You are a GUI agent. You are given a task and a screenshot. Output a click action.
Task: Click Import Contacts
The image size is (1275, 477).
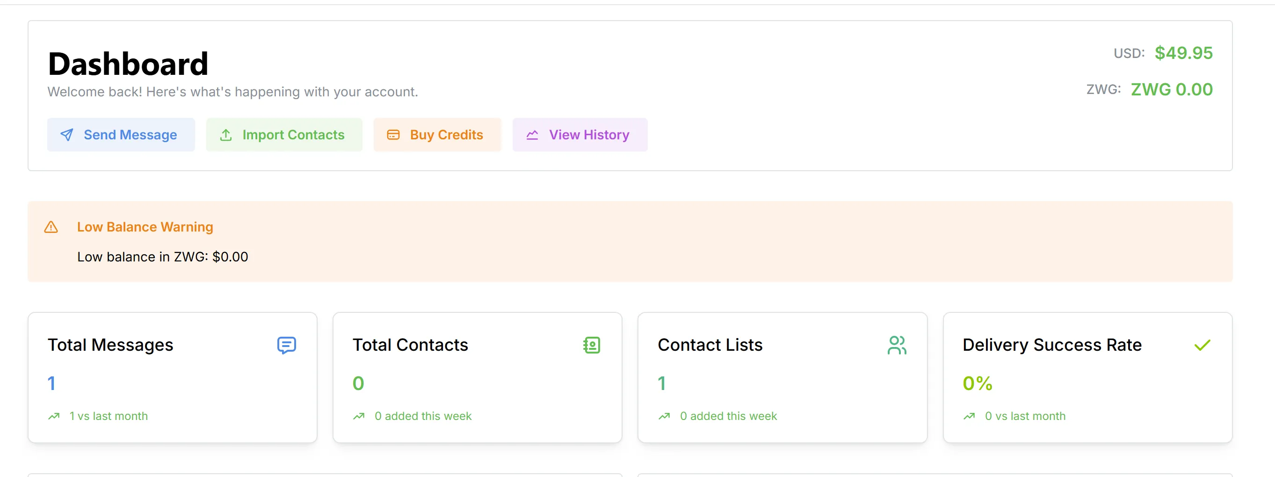click(284, 134)
